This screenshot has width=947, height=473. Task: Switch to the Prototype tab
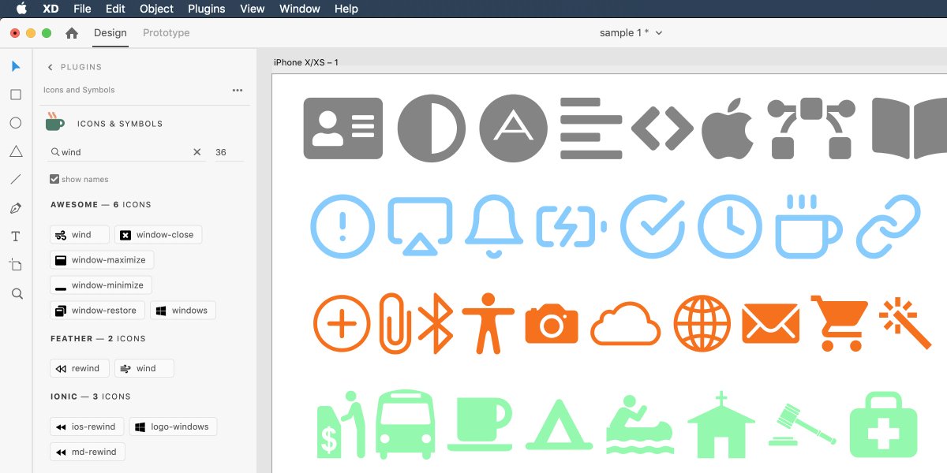(166, 33)
